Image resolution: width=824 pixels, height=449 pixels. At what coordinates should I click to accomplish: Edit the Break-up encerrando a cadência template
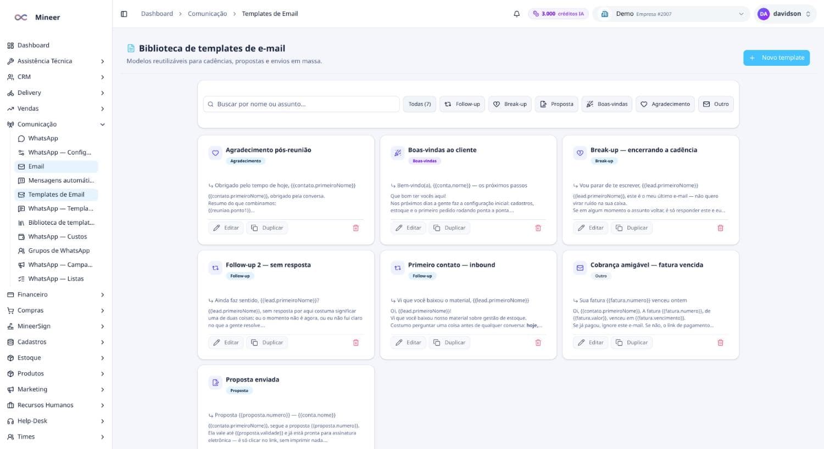(591, 228)
